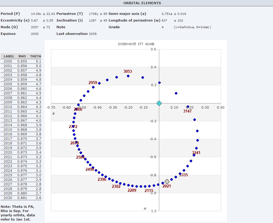Image resolution: width=273 pixels, height=223 pixels.
Task: Select the blue data point under label 3053
Action: [128, 76]
